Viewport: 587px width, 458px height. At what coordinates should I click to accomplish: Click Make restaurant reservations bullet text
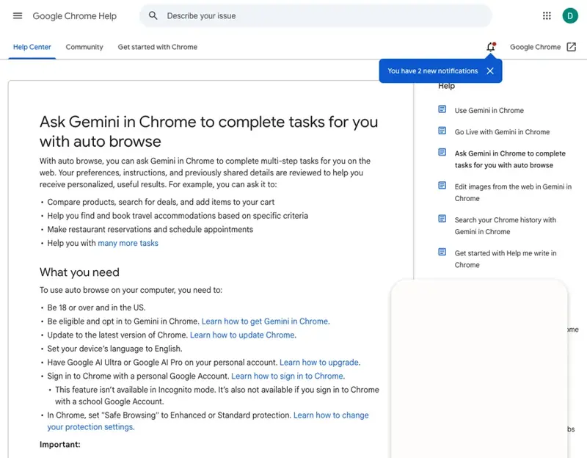click(150, 229)
